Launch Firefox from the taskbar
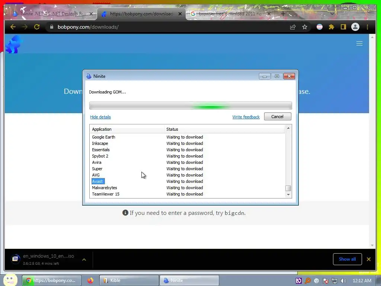This screenshot has height=286, width=381. pyautogui.click(x=90, y=280)
